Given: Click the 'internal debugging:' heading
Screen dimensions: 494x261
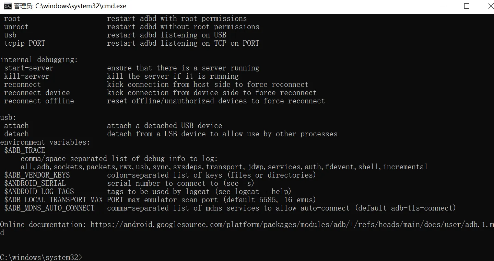Looking at the screenshot, I should click(39, 60).
